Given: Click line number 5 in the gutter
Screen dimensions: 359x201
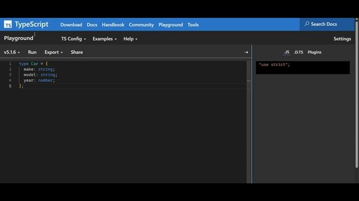Looking at the screenshot, I should coord(10,86).
